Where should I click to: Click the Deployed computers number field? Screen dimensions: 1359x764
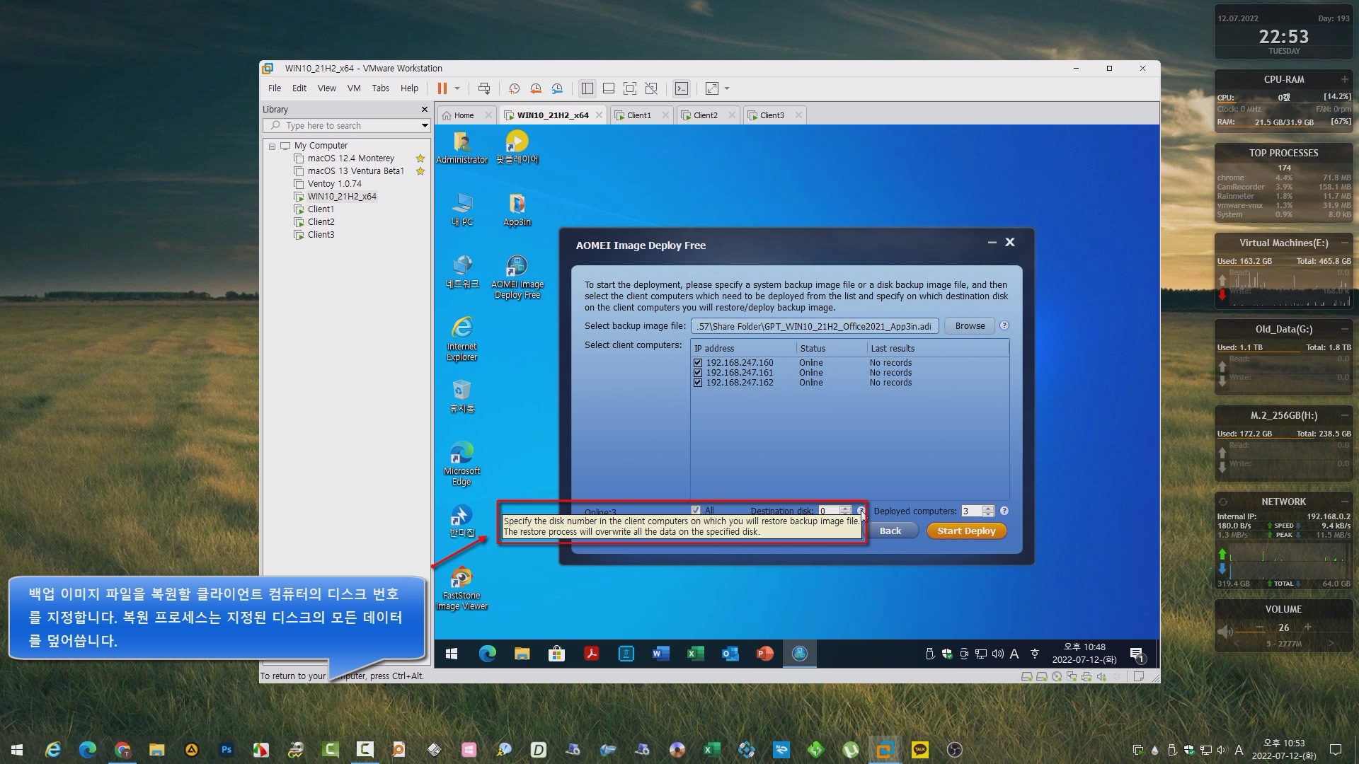tap(971, 511)
